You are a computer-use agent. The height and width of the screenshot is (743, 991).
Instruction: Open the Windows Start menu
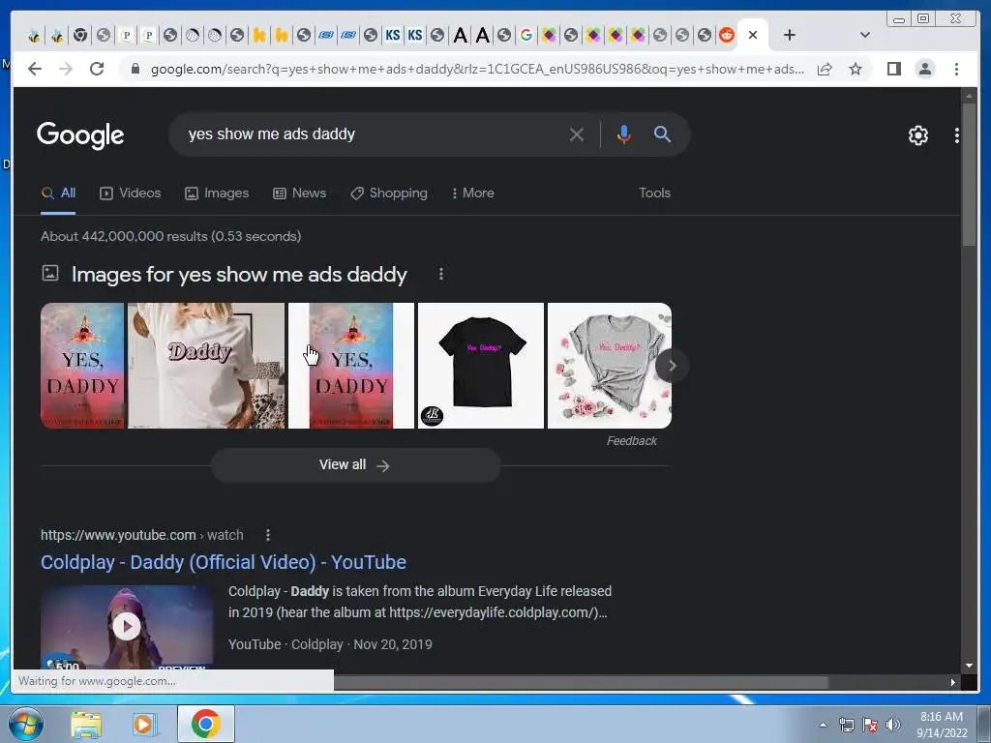[26, 724]
